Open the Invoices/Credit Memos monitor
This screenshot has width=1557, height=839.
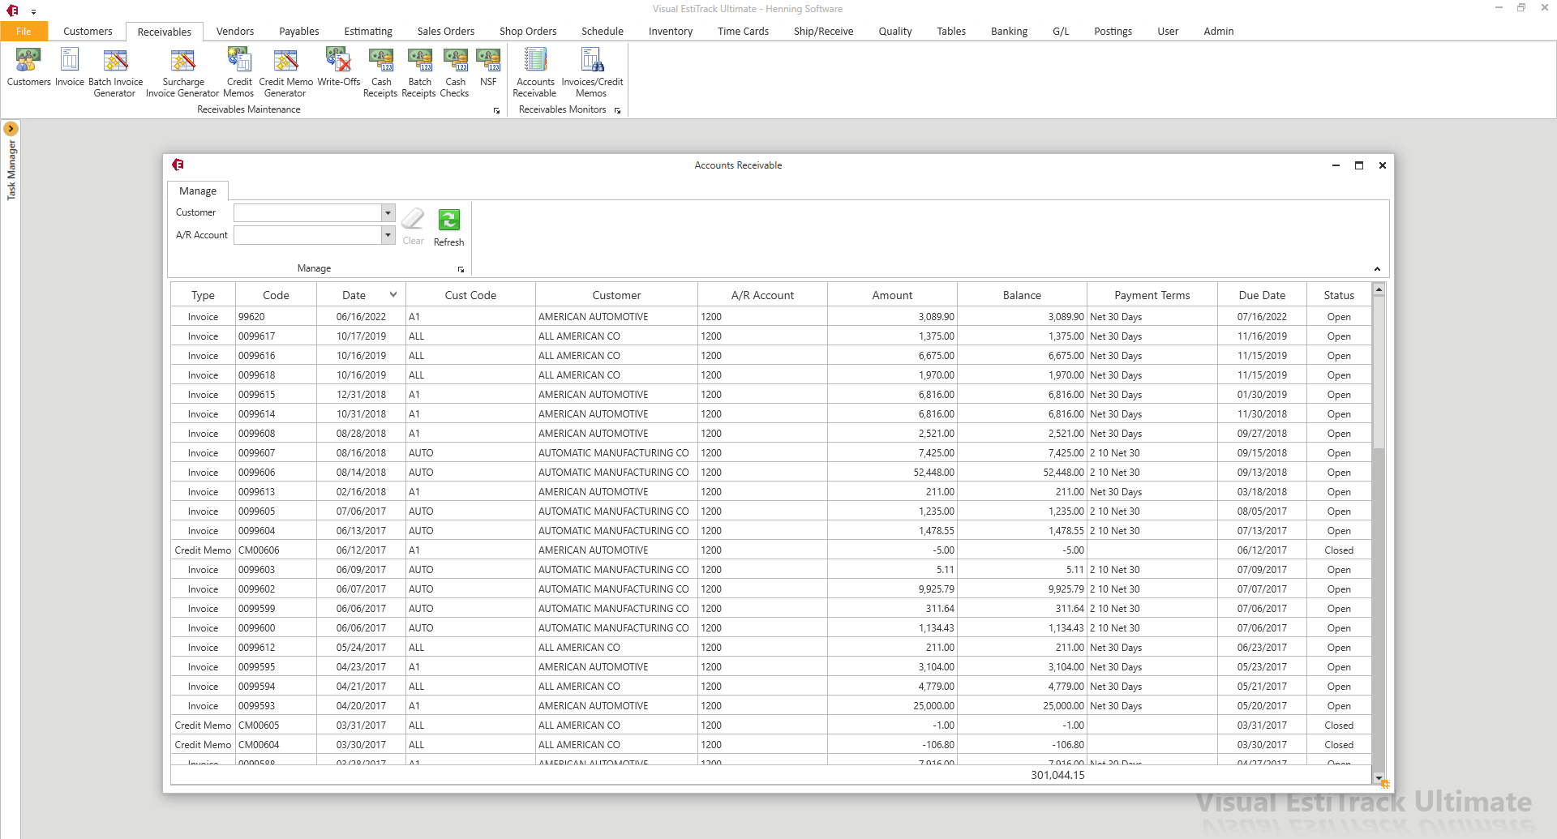[592, 71]
